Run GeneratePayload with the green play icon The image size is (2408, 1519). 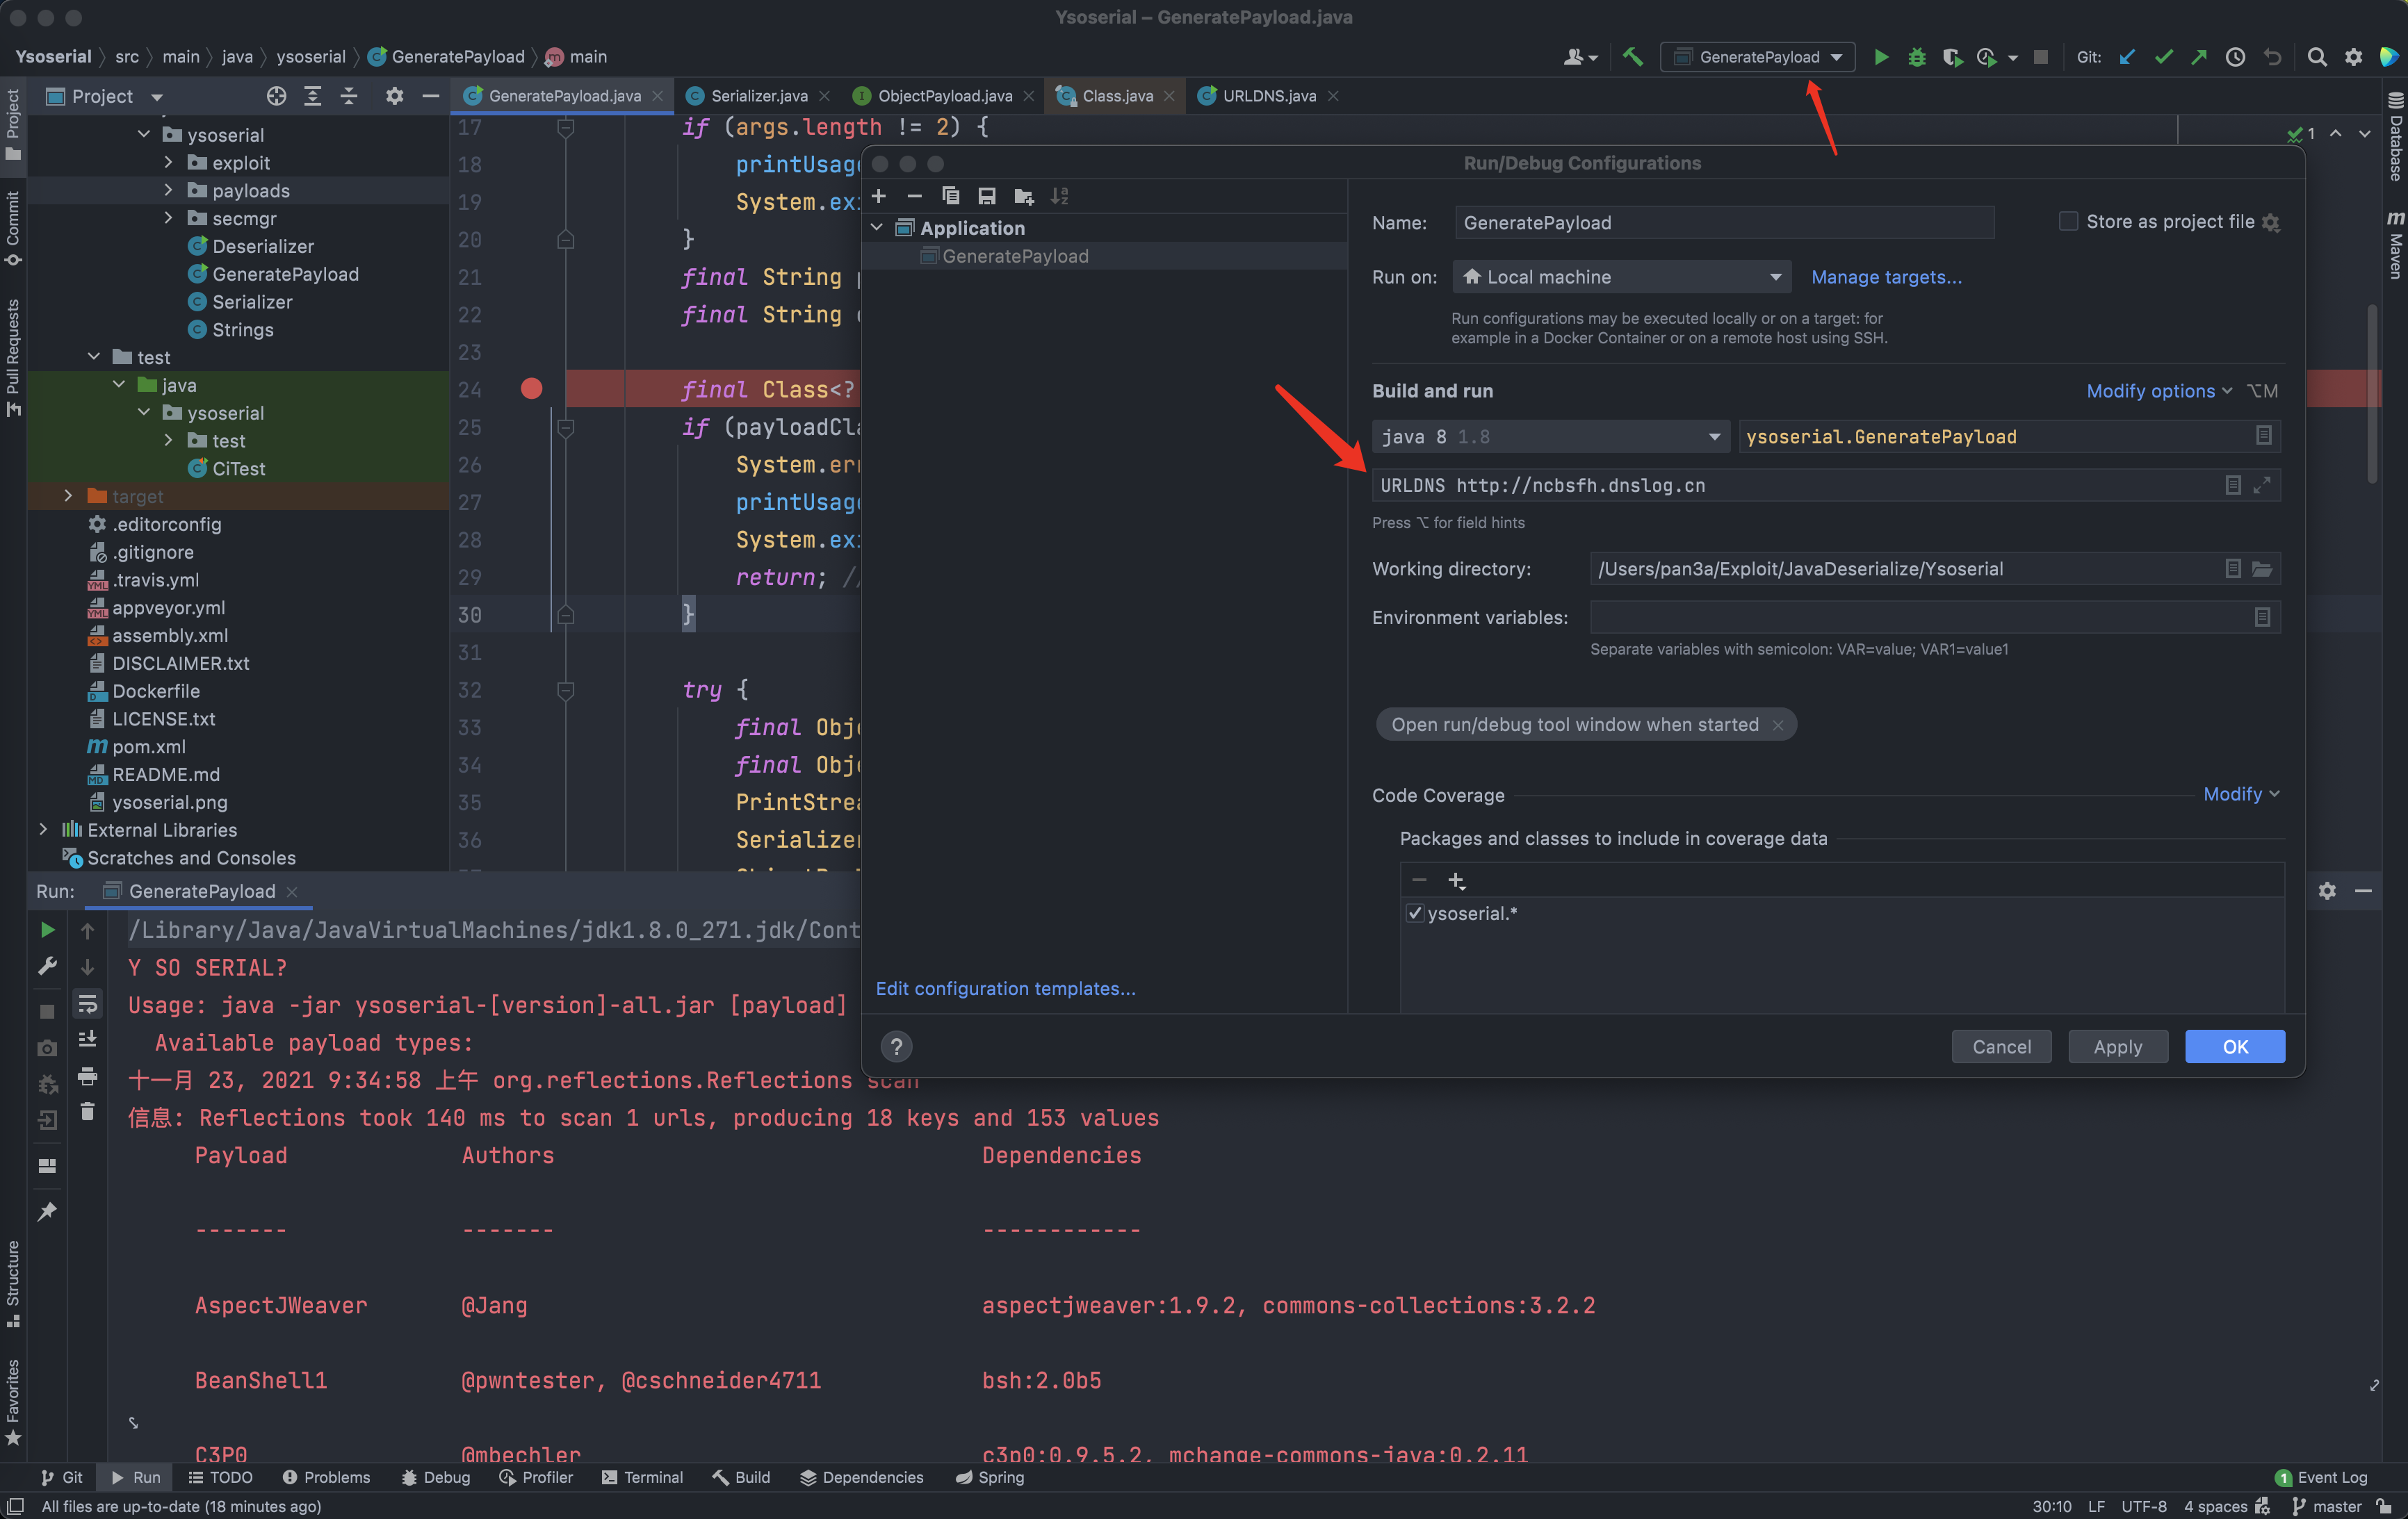pos(1881,57)
